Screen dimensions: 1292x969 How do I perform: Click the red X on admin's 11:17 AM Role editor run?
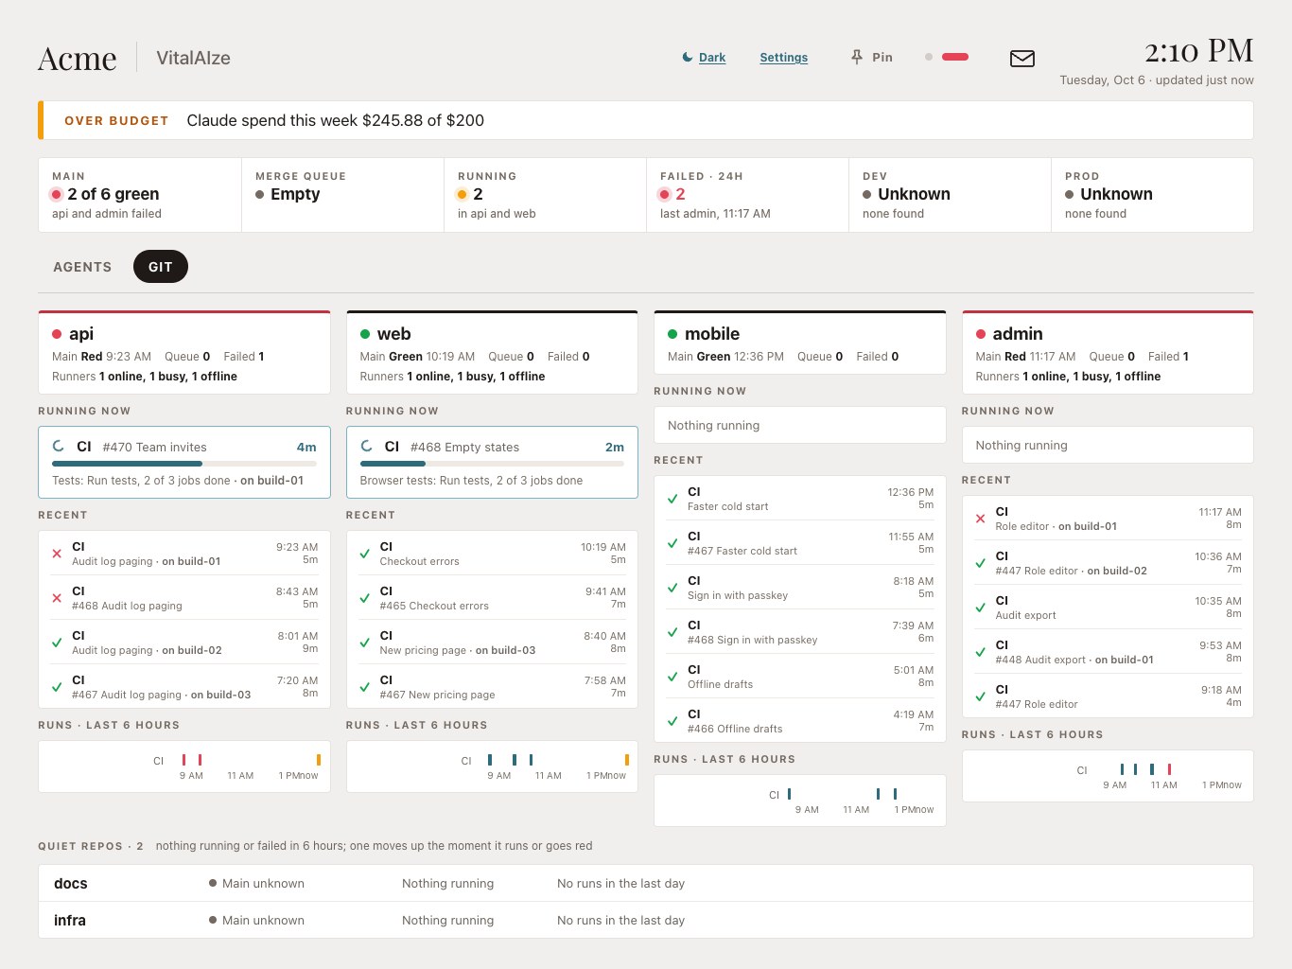coord(981,519)
